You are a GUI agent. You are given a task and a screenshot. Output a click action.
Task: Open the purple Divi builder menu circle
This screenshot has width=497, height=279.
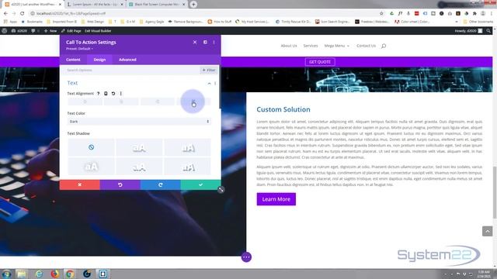coord(246,257)
